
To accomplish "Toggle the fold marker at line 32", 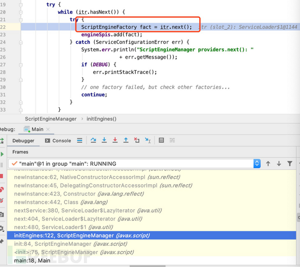I will click(x=21, y=102).
